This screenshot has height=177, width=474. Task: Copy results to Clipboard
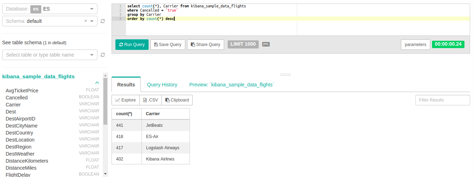click(x=177, y=100)
